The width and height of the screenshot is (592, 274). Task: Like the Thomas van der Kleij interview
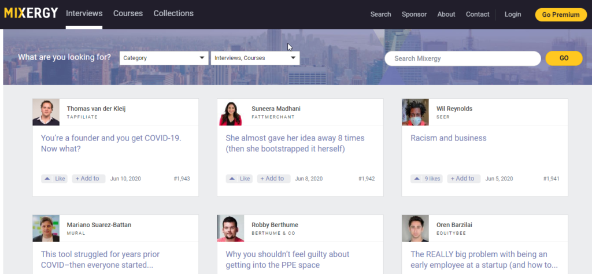click(x=54, y=179)
